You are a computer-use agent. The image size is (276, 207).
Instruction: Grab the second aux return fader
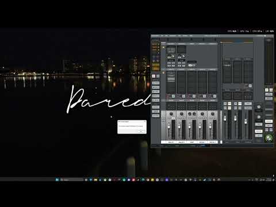[235, 118]
